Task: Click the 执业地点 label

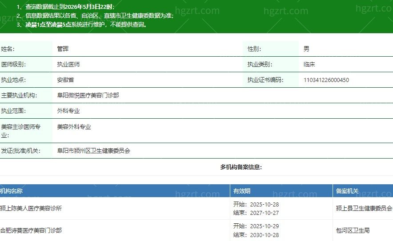Action: point(13,80)
